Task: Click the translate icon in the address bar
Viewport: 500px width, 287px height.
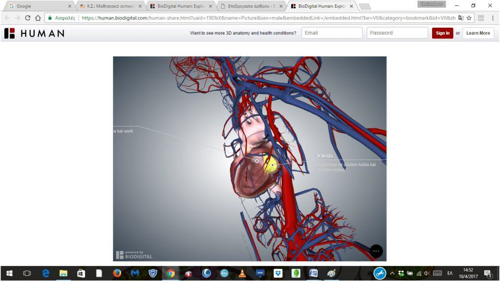Action: point(460,18)
